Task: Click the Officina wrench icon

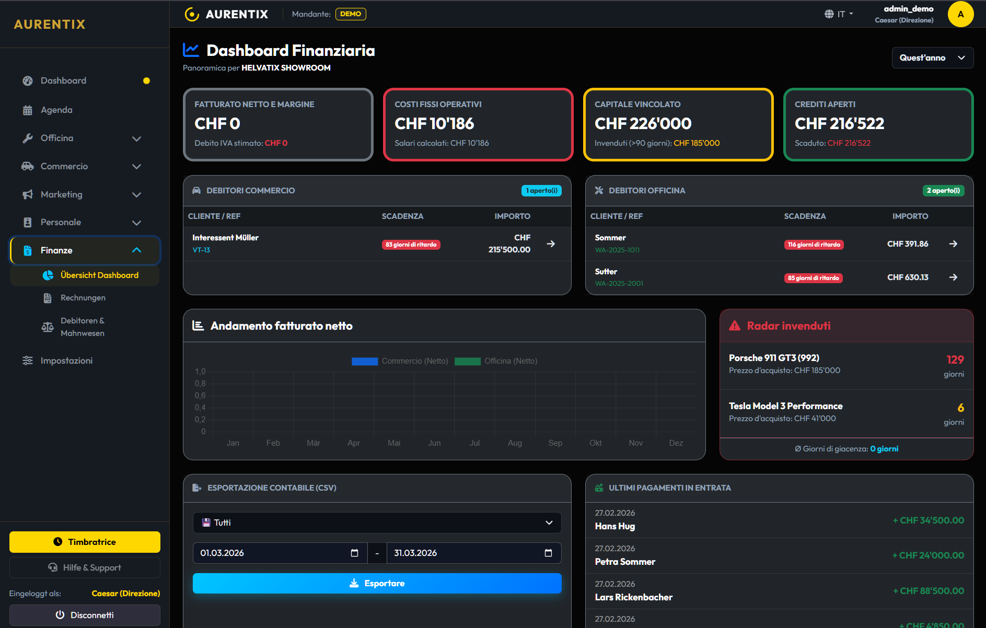Action: pos(28,138)
